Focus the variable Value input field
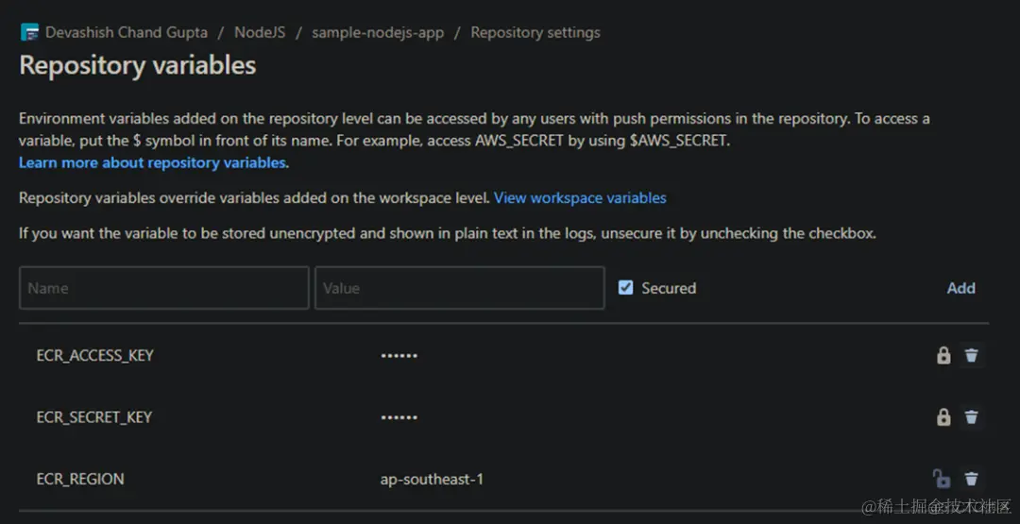 [x=460, y=287]
